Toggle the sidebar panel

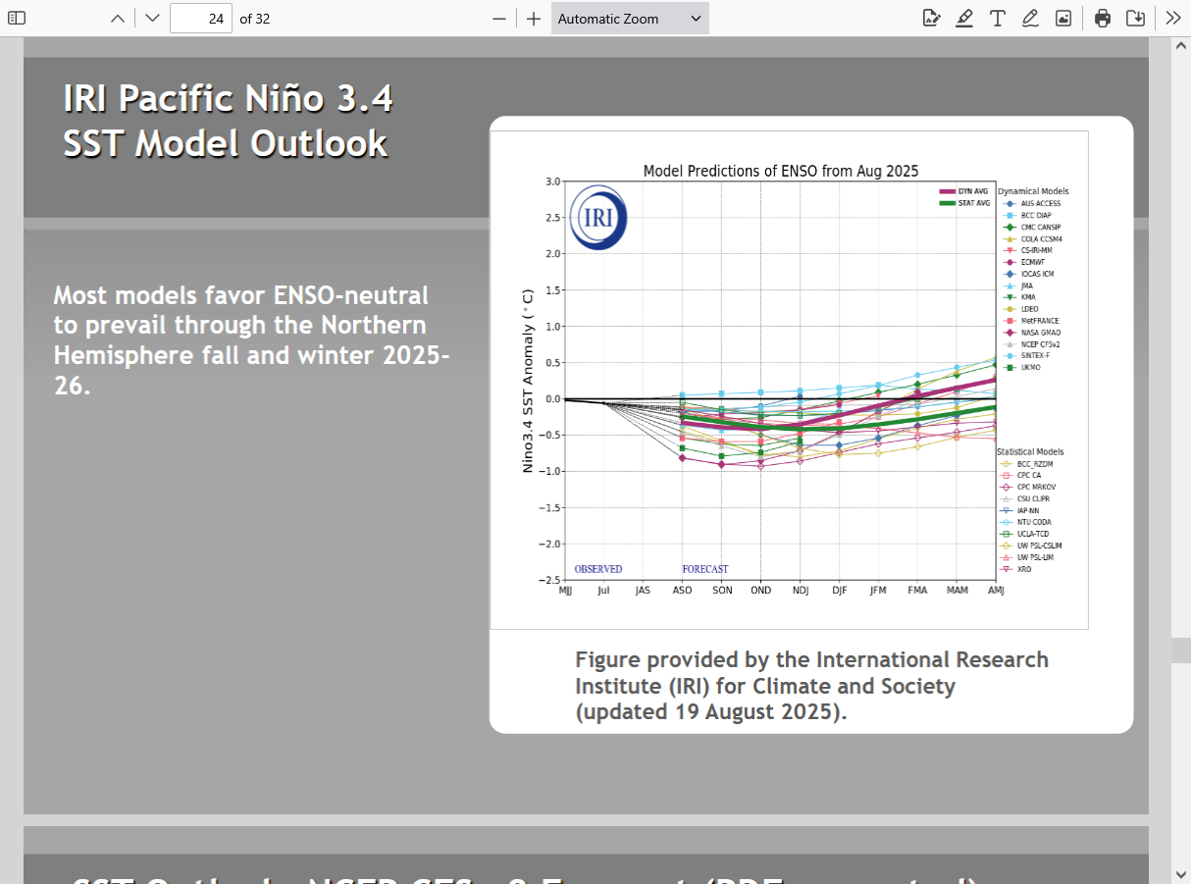click(x=17, y=18)
